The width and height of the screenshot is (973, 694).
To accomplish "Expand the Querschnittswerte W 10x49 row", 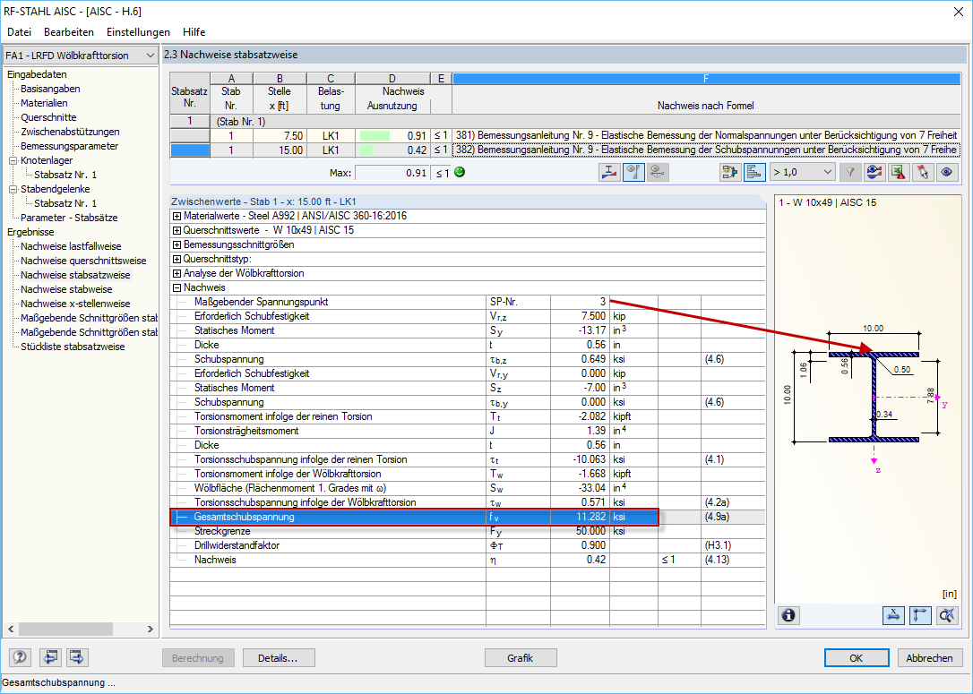I will click(x=177, y=231).
